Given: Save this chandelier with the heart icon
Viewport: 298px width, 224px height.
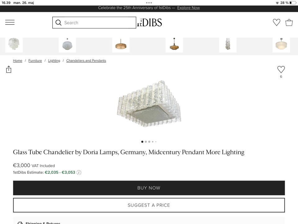Looking at the screenshot, I should 281,69.
